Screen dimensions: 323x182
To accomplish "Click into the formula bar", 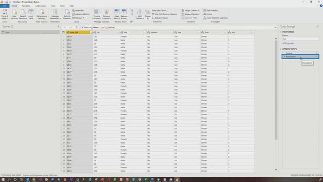I will pyautogui.click(x=177, y=27).
